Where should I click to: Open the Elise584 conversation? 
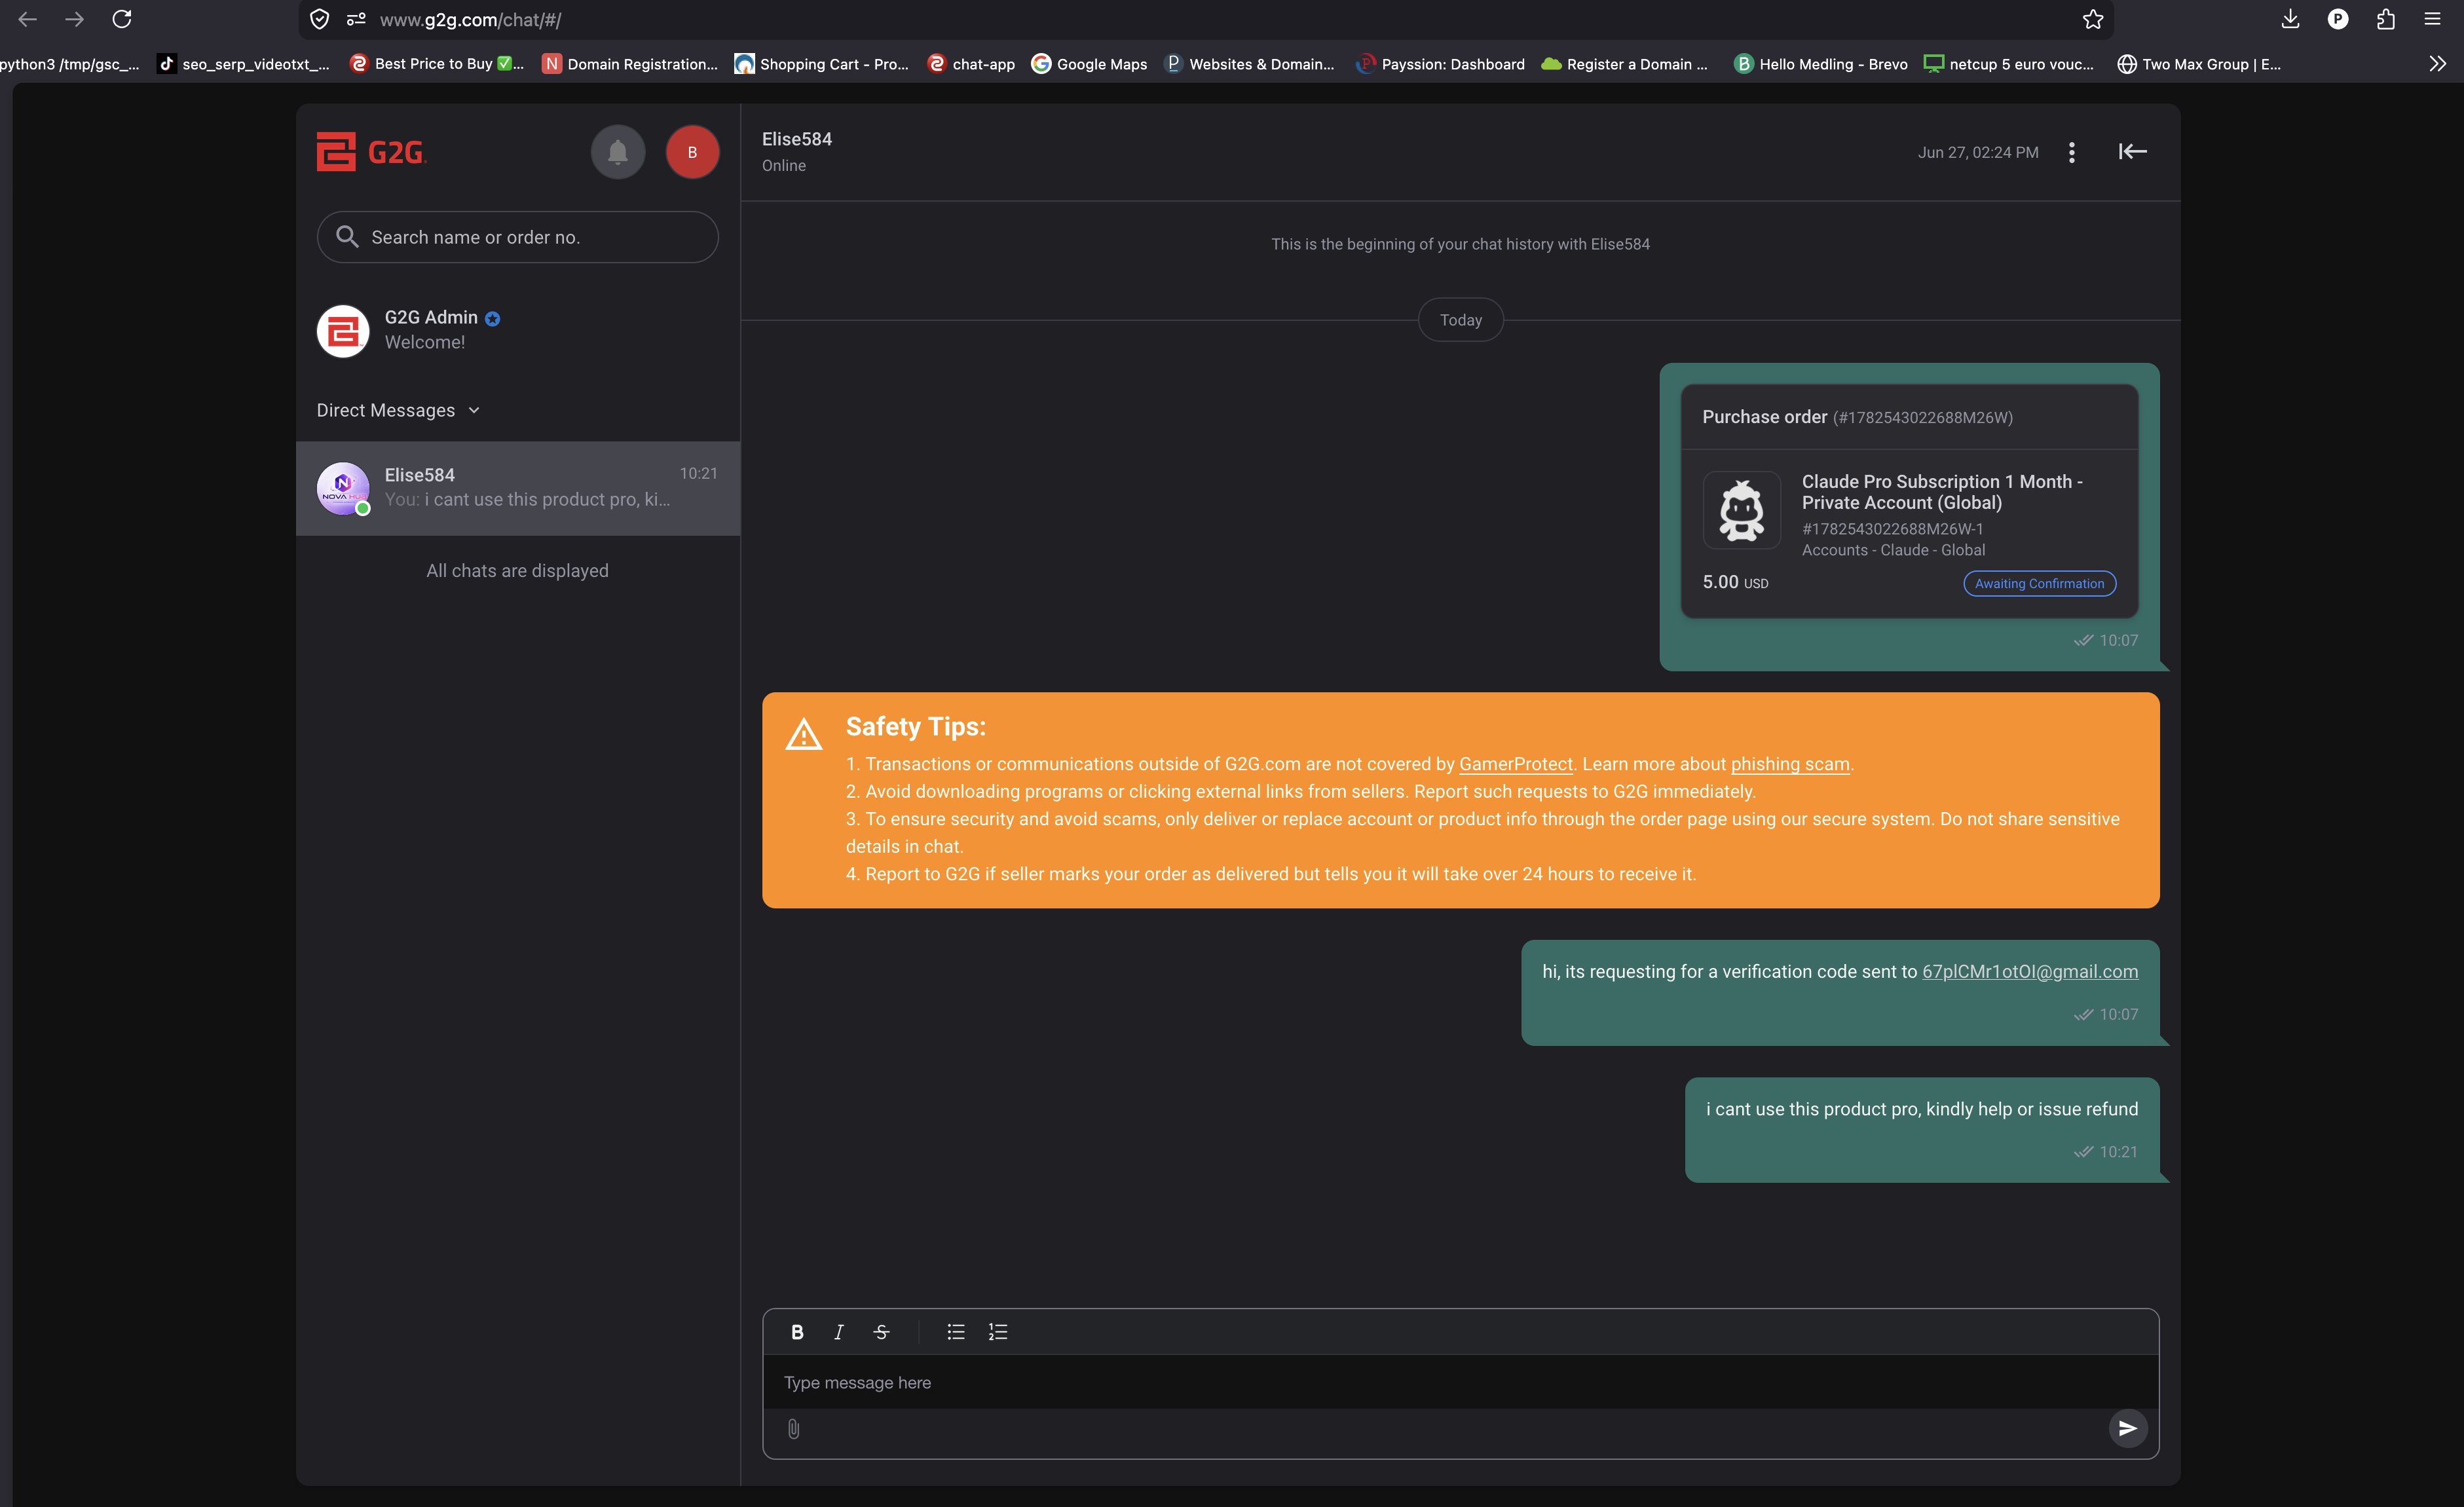coord(518,488)
